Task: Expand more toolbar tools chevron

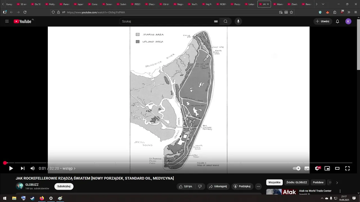Action: tap(349, 12)
